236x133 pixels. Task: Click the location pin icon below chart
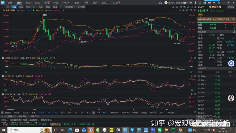(x=195, y=112)
